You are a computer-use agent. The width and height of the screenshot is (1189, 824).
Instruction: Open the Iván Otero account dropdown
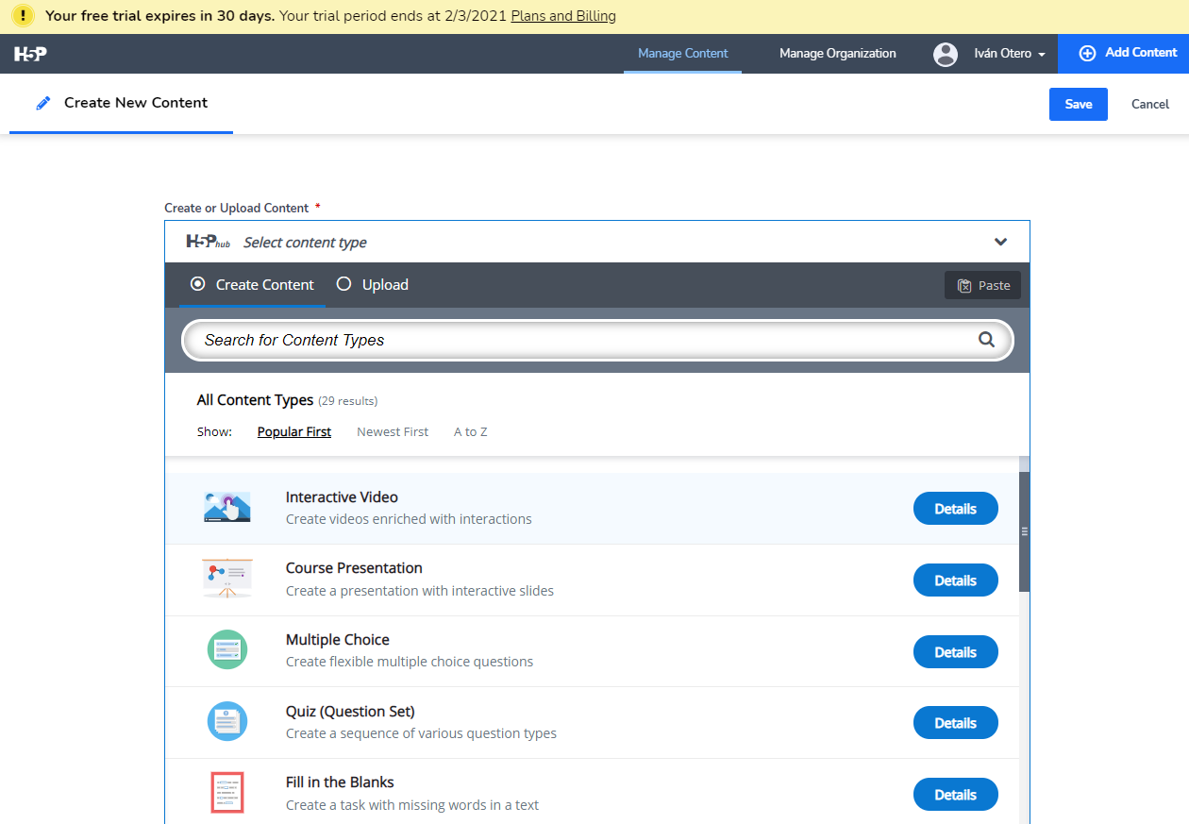pos(1009,54)
